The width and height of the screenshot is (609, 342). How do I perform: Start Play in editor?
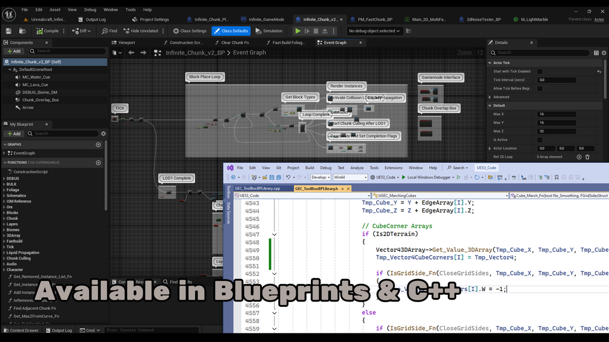coord(298,31)
